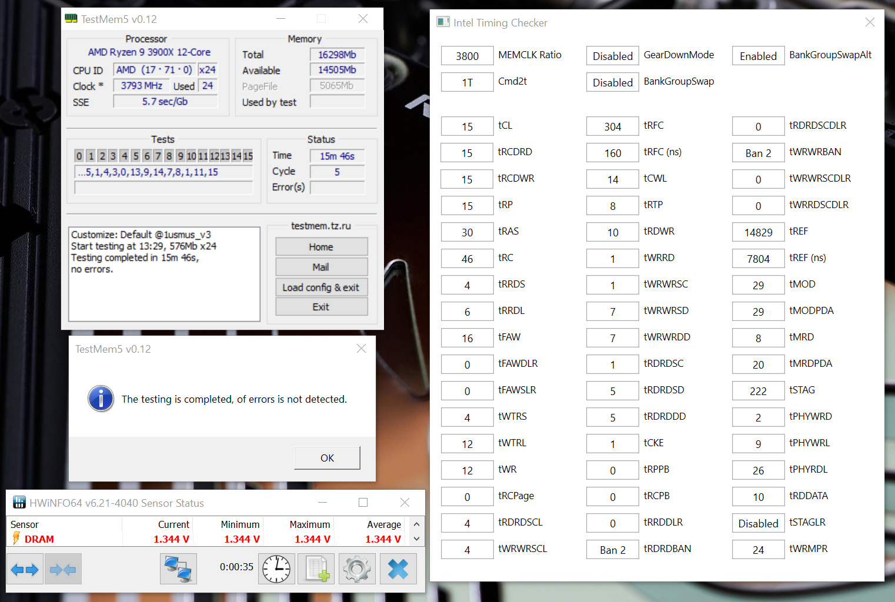Close the Intel Timing Checker window

click(x=870, y=22)
